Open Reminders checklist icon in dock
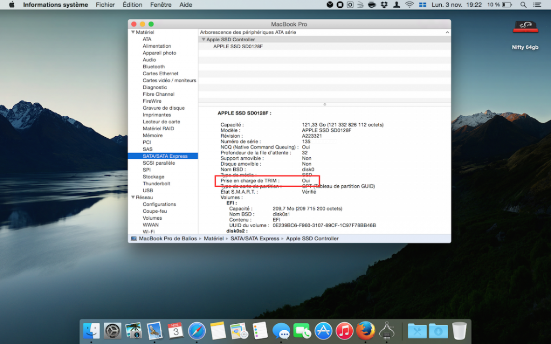Image resolution: width=551 pixels, height=344 pixels. click(x=260, y=330)
